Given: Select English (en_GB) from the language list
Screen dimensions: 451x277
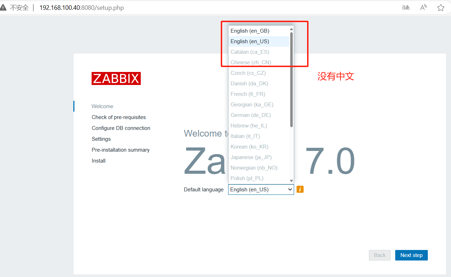Looking at the screenshot, I should pos(259,31).
